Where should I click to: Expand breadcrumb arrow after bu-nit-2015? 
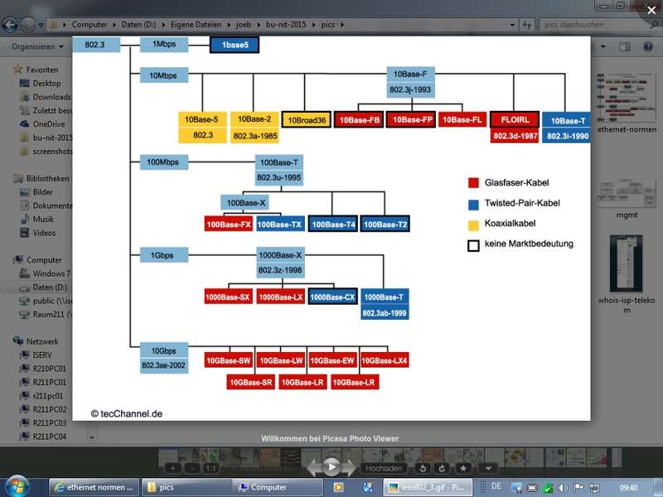(314, 25)
